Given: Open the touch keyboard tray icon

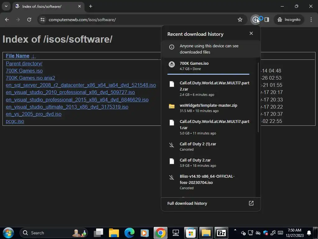Looking at the screenshot, I should (x=280, y=233).
